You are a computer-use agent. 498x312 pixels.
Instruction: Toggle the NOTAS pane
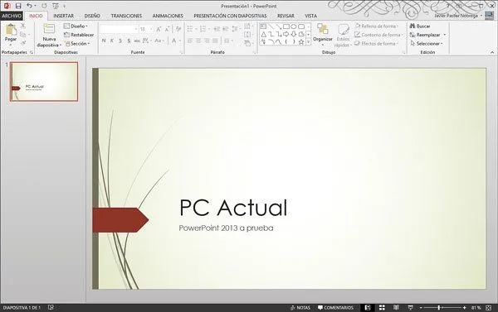pos(300,308)
